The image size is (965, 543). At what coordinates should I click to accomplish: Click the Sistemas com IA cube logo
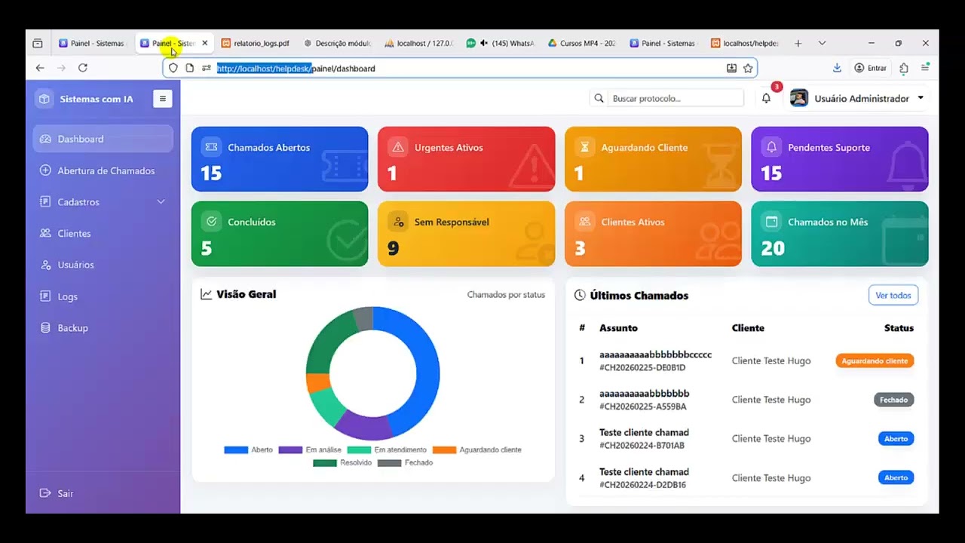pyautogui.click(x=45, y=99)
